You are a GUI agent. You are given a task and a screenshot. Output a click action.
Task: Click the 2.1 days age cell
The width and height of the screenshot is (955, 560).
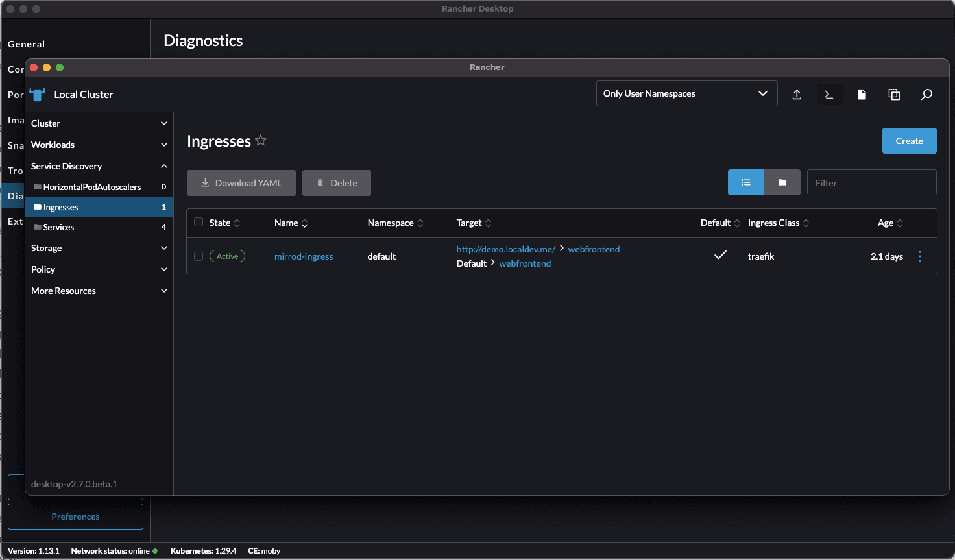887,256
